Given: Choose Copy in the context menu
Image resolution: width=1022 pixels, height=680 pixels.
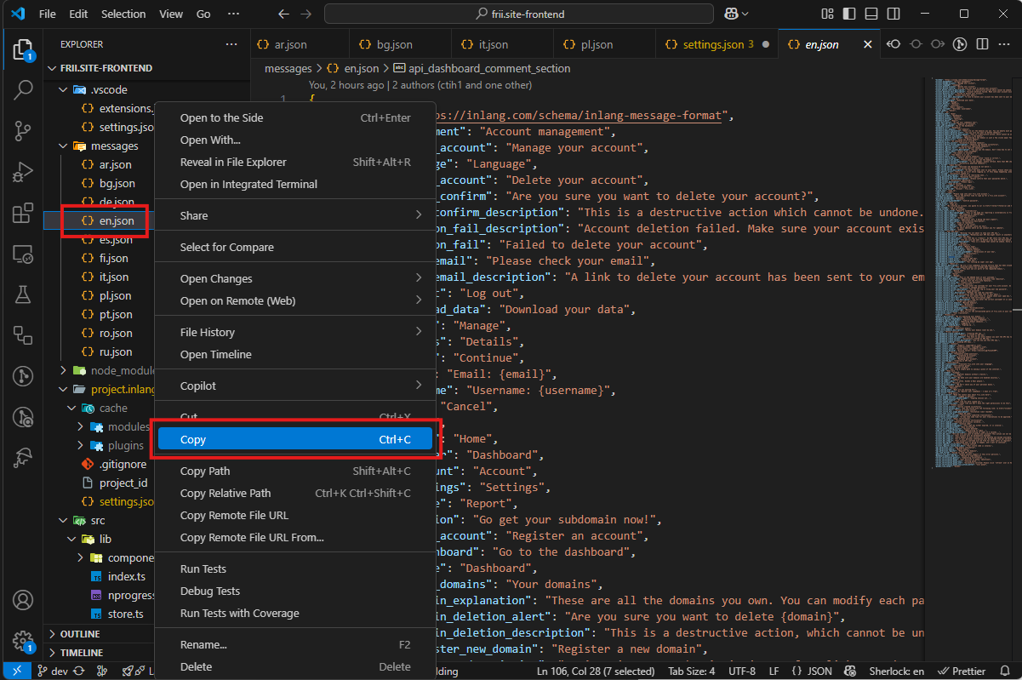Looking at the screenshot, I should pos(295,439).
